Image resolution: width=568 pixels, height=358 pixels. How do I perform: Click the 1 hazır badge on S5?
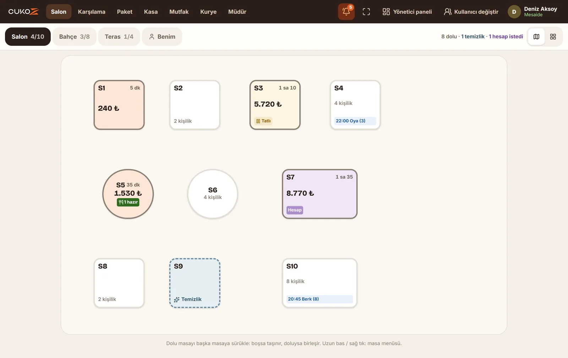click(128, 202)
